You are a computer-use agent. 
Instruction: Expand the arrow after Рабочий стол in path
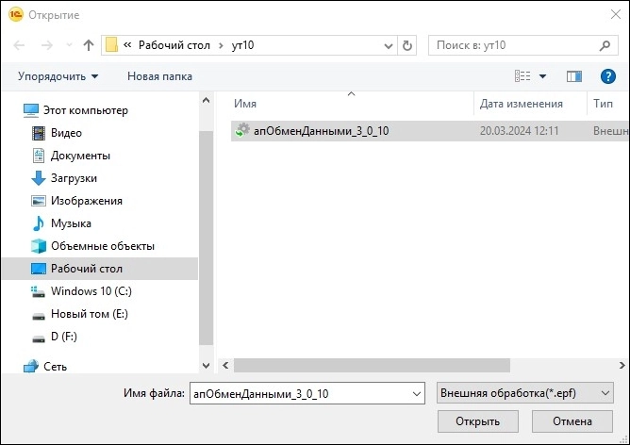coord(221,45)
